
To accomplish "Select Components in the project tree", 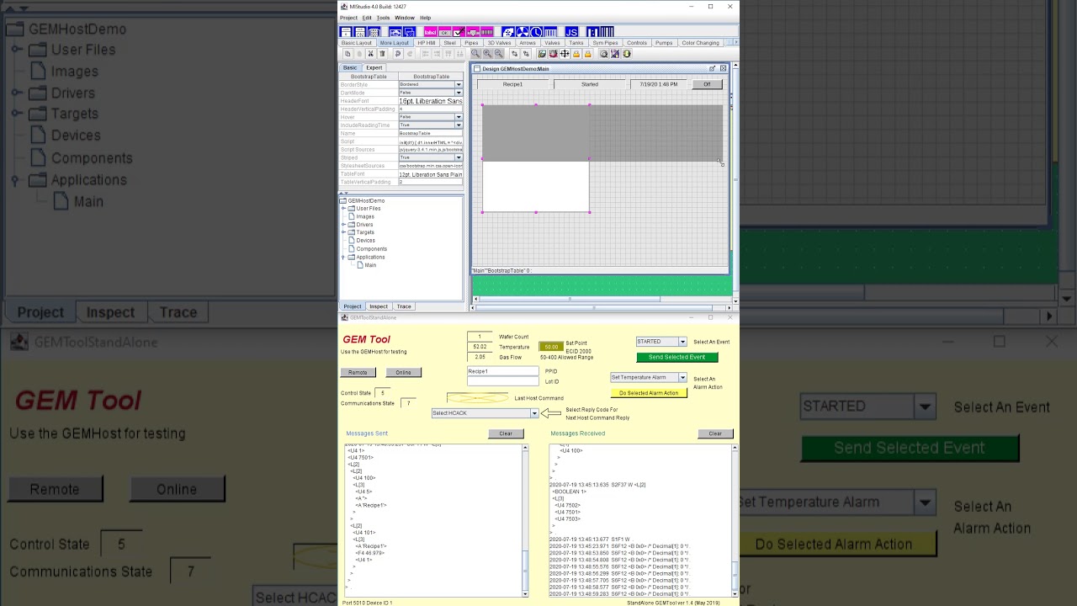I will (x=371, y=248).
